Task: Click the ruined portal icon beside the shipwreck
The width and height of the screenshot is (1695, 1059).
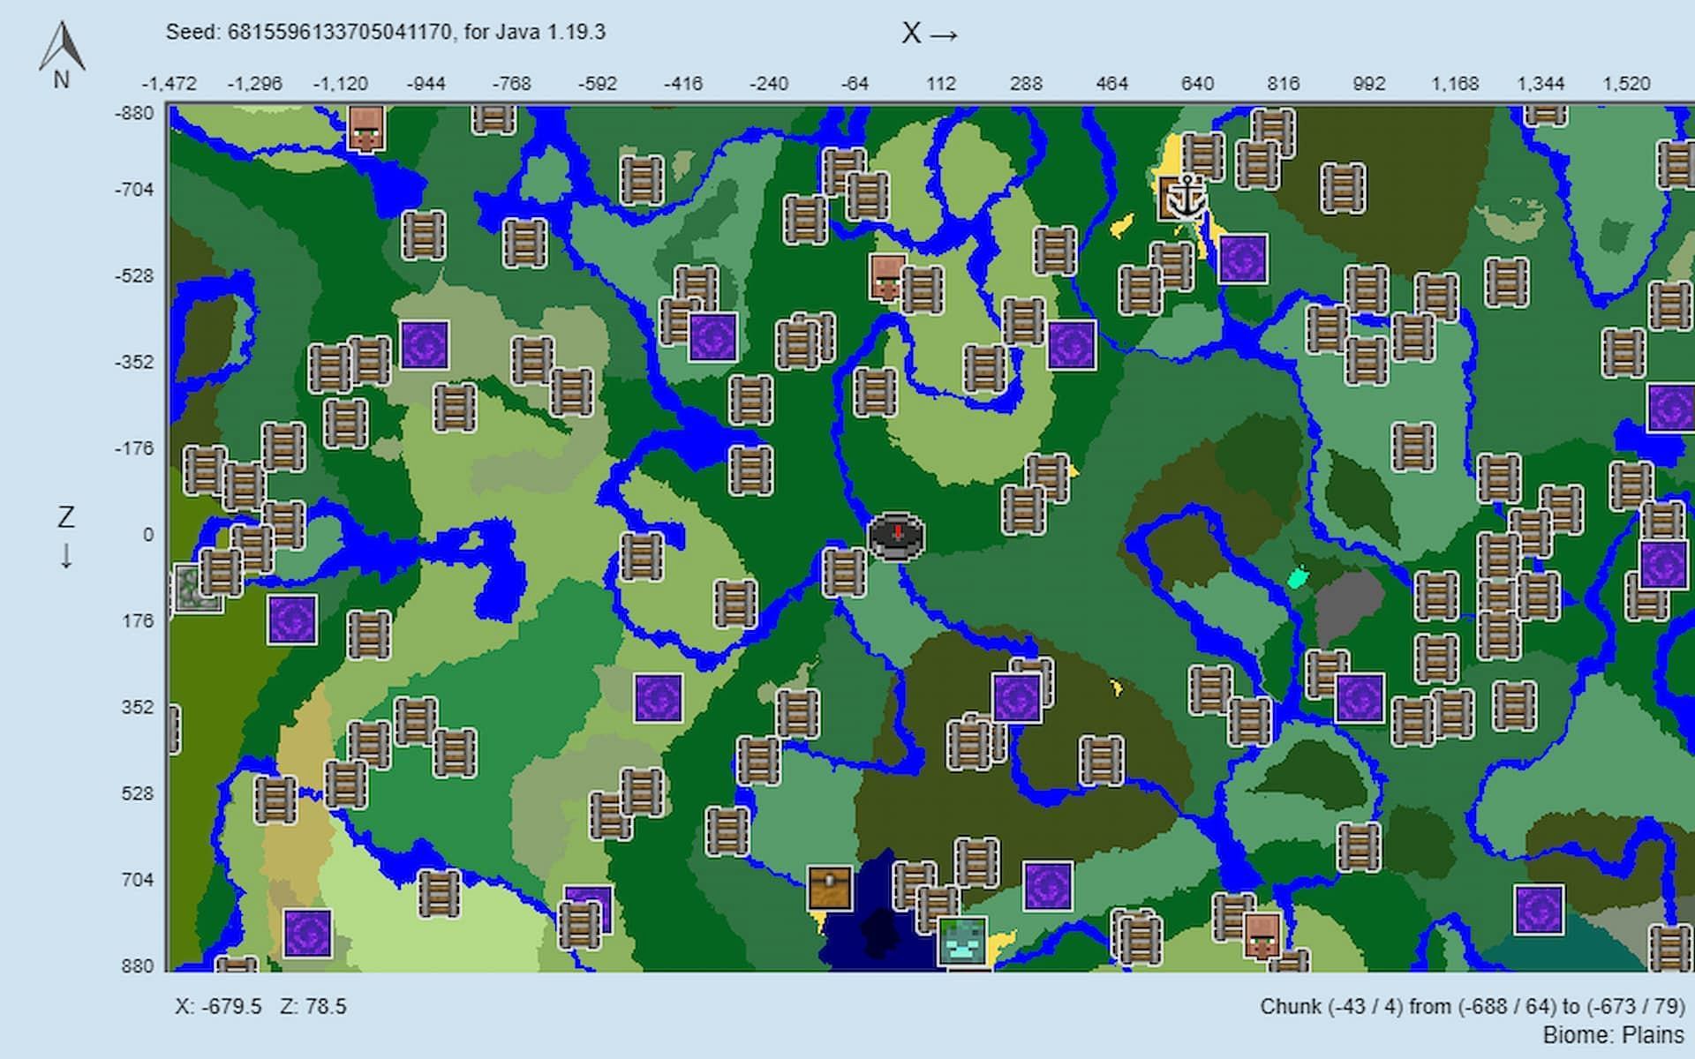Action: pyautogui.click(x=1243, y=259)
